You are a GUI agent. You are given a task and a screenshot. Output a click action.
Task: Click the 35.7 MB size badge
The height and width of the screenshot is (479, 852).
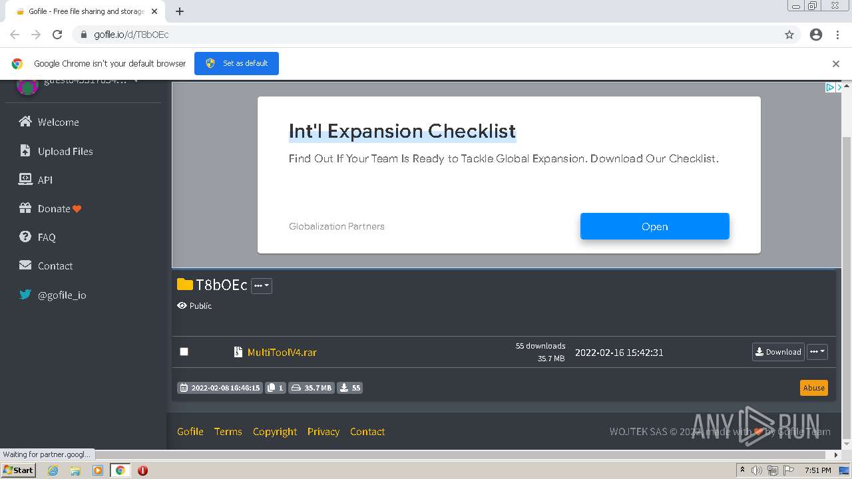(312, 388)
